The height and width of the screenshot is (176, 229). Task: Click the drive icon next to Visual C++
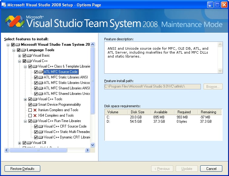point(29,61)
